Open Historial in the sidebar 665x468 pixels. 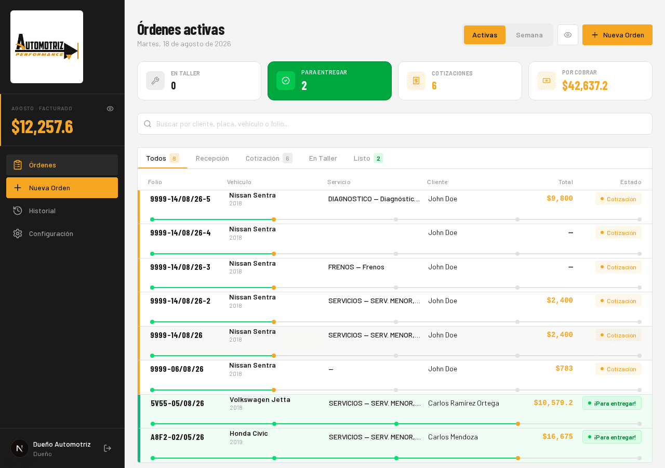[62, 211]
